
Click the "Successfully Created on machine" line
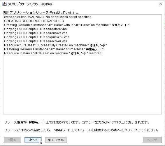tap(55, 45)
